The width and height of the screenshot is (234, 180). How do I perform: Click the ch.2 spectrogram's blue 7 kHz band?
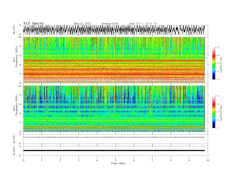click(114, 101)
